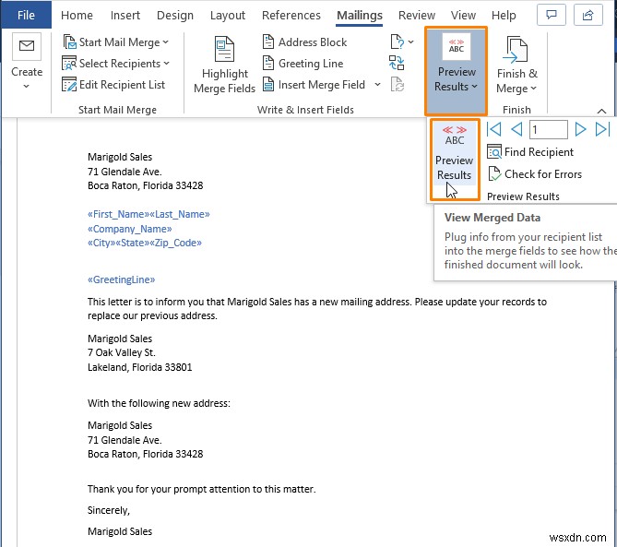This screenshot has width=617, height=547.
Task: Click the «City» merge field
Action: [101, 243]
